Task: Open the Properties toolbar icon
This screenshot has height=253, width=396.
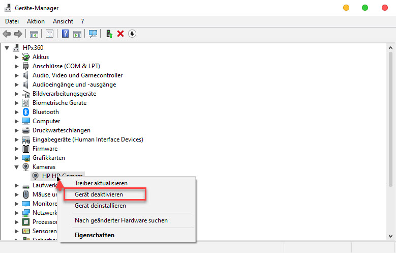Action: 49,34
